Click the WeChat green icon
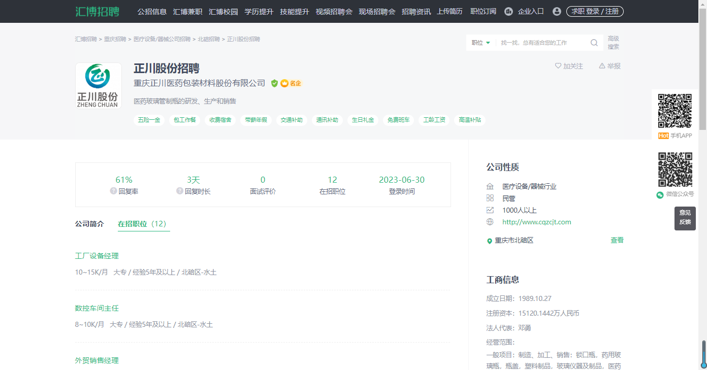The height and width of the screenshot is (370, 707). pyautogui.click(x=660, y=194)
